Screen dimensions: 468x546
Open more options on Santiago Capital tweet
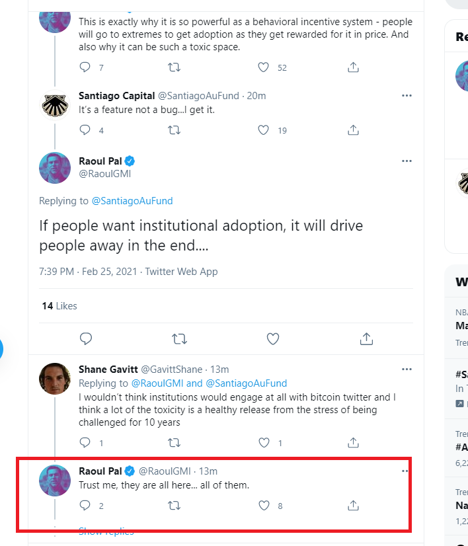tap(407, 95)
